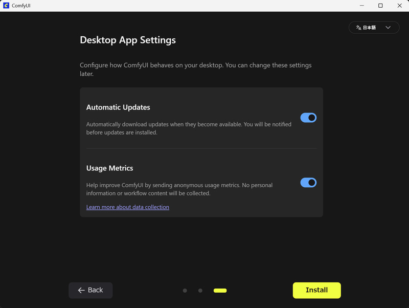Toggle the blue switch next to Automatic Updates
The image size is (409, 308).
point(308,117)
